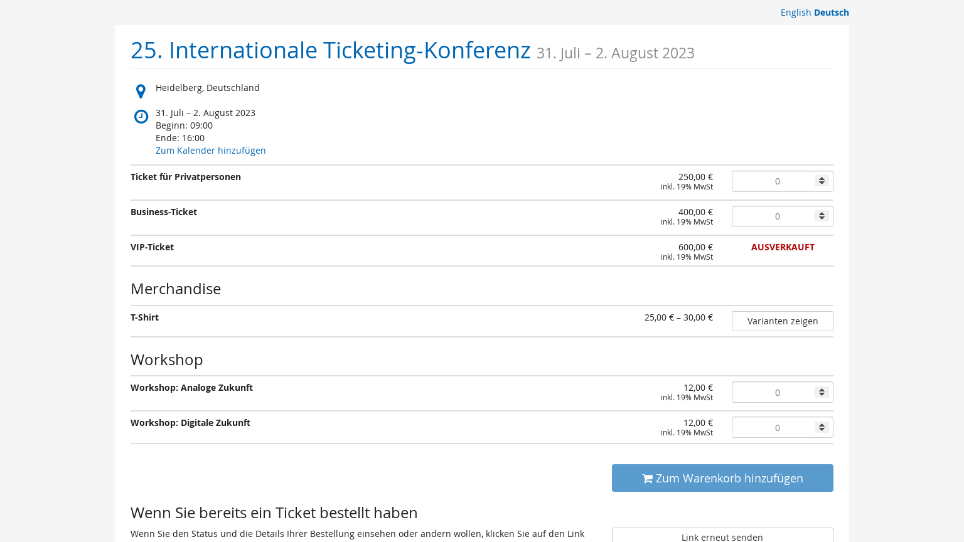The height and width of the screenshot is (542, 964).
Task: Switch language to English
Action: (795, 13)
